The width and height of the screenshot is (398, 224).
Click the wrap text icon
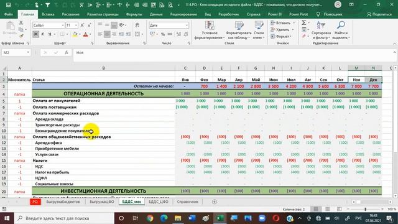[x=137, y=25]
